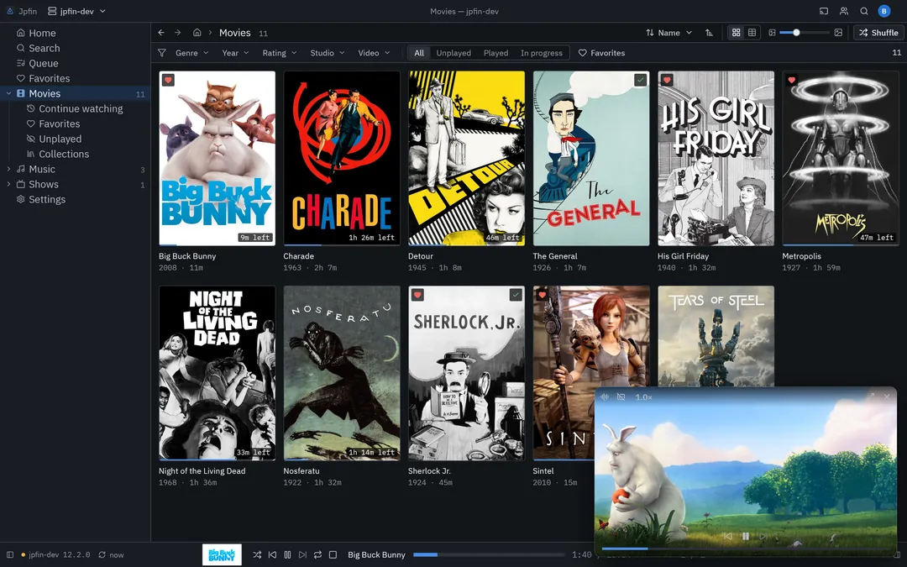Pause video in the mini player overlay
This screenshot has width=907, height=567.
pyautogui.click(x=746, y=536)
